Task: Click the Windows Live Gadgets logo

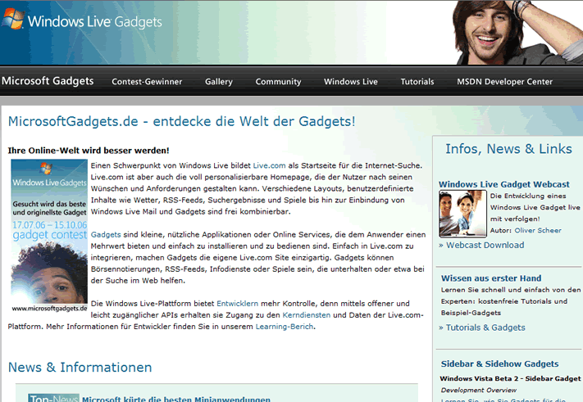Action: (x=82, y=20)
